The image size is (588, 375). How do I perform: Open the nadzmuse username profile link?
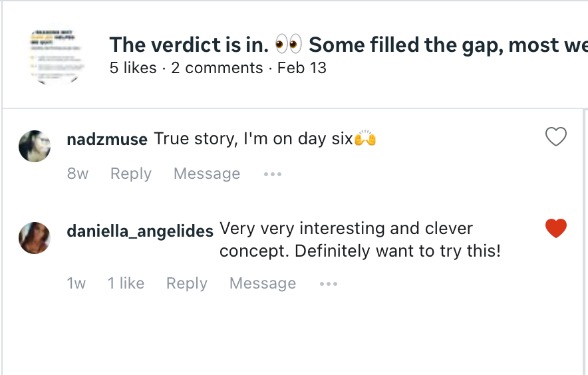point(107,140)
